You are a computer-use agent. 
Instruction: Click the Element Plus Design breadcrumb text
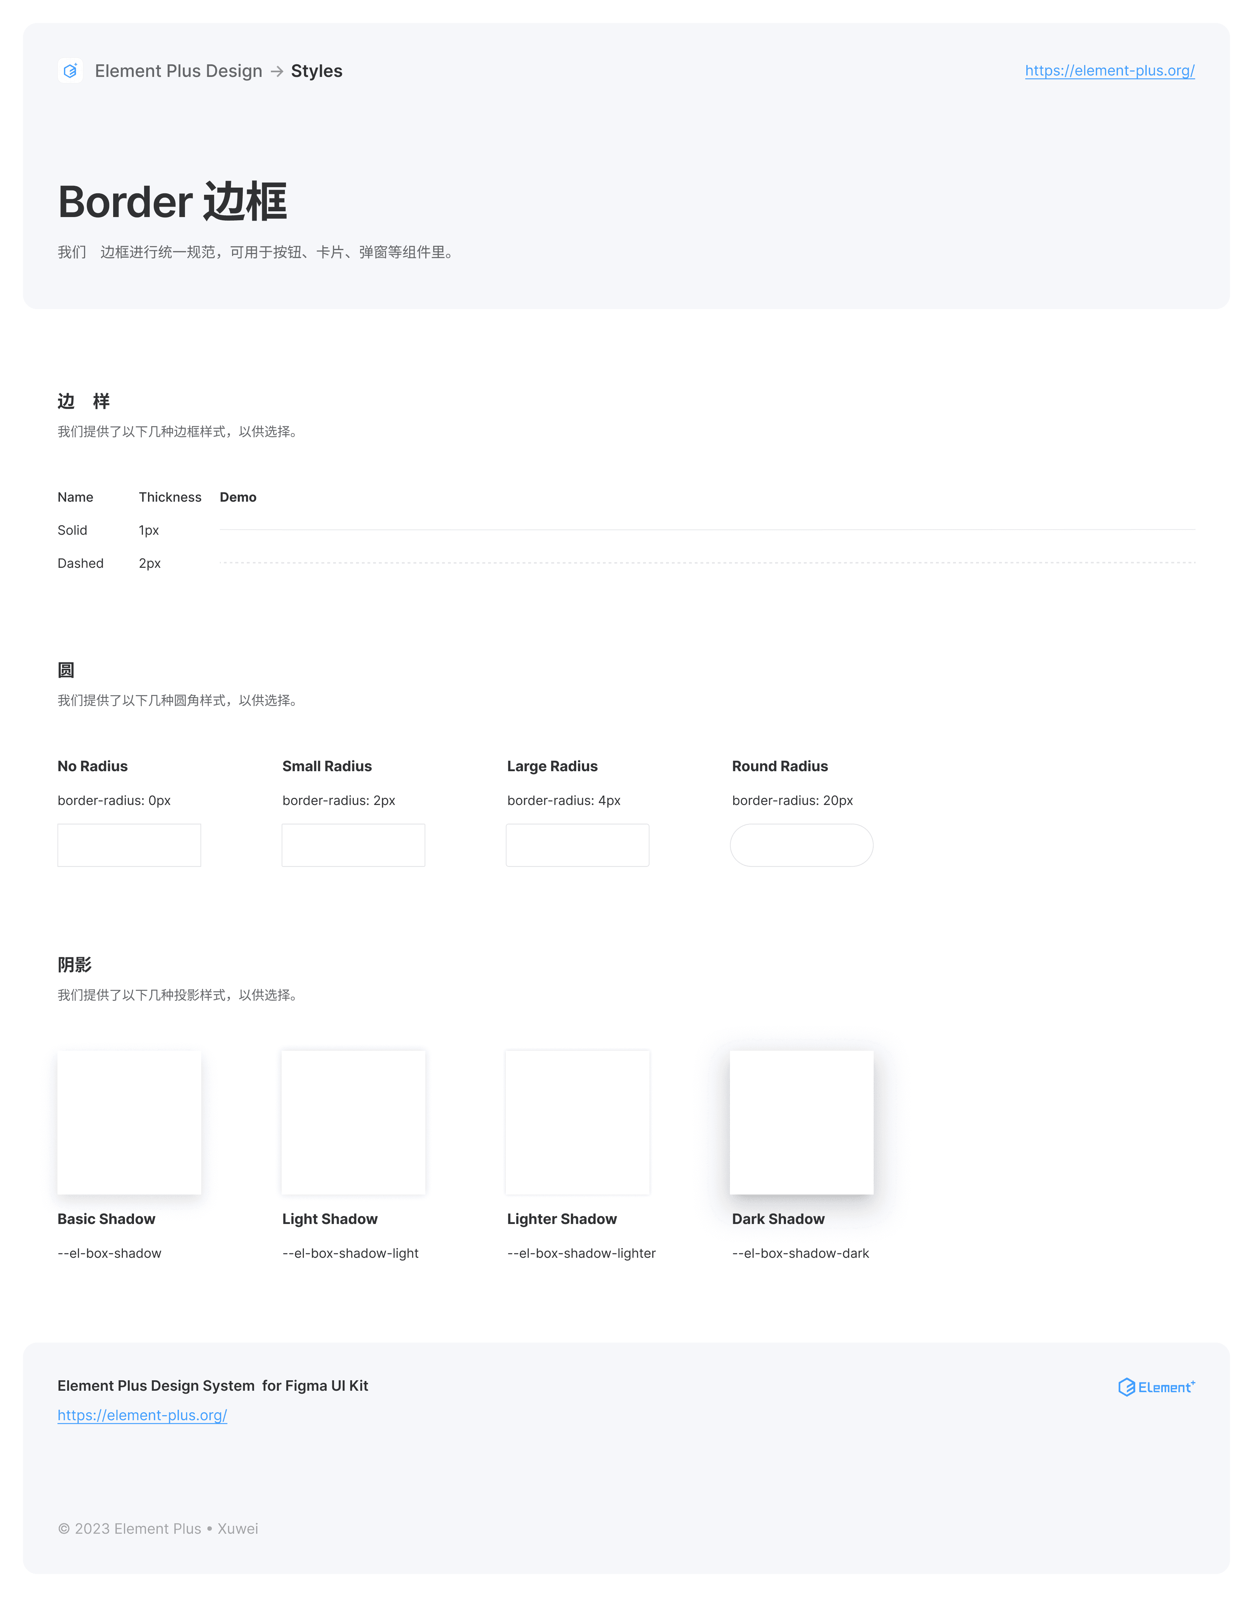point(178,71)
